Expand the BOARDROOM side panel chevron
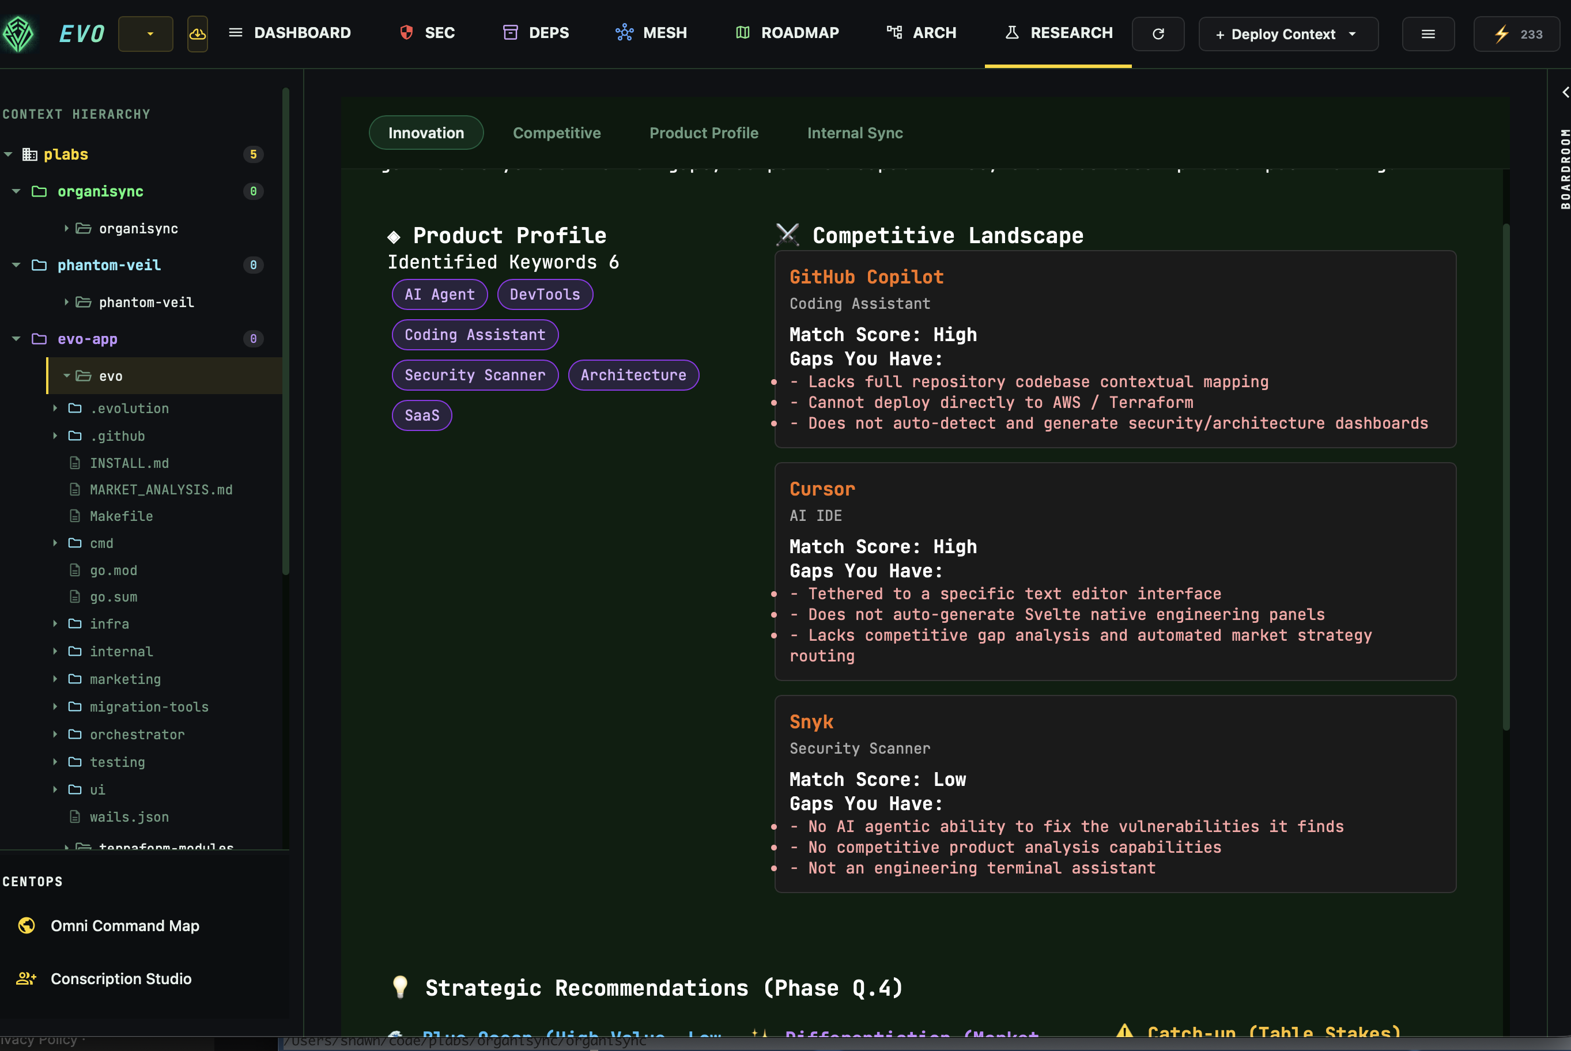 pyautogui.click(x=1566, y=93)
